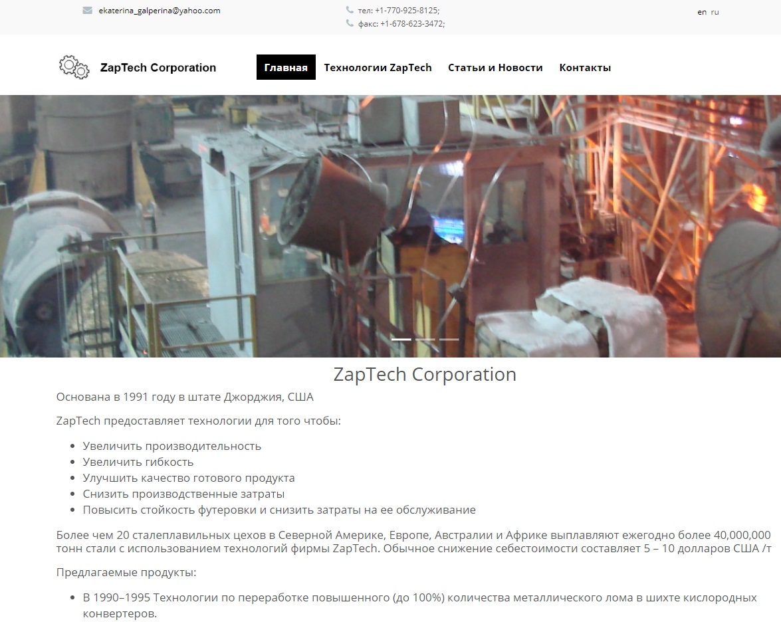Open the Главная menu item
Image resolution: width=781 pixels, height=622 pixels.
(286, 67)
